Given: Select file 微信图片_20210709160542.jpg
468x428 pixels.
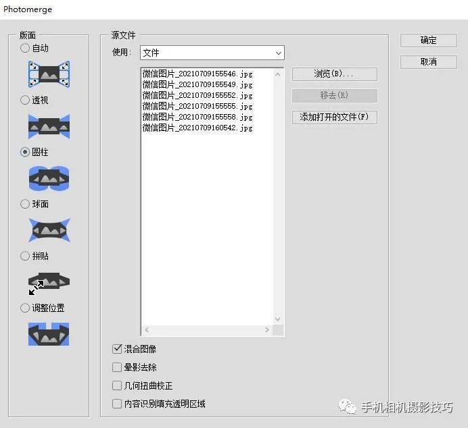Looking at the screenshot, I should coord(197,128).
